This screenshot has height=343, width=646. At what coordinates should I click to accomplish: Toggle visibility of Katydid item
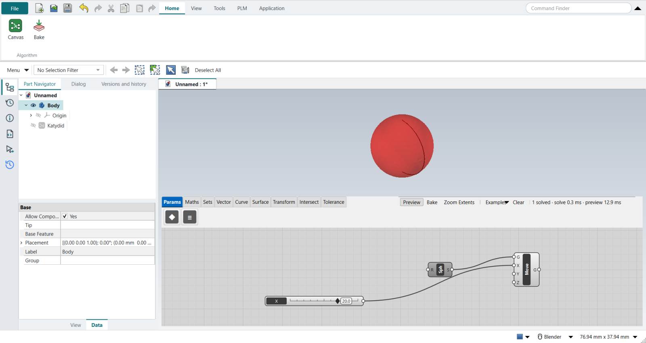(x=33, y=125)
